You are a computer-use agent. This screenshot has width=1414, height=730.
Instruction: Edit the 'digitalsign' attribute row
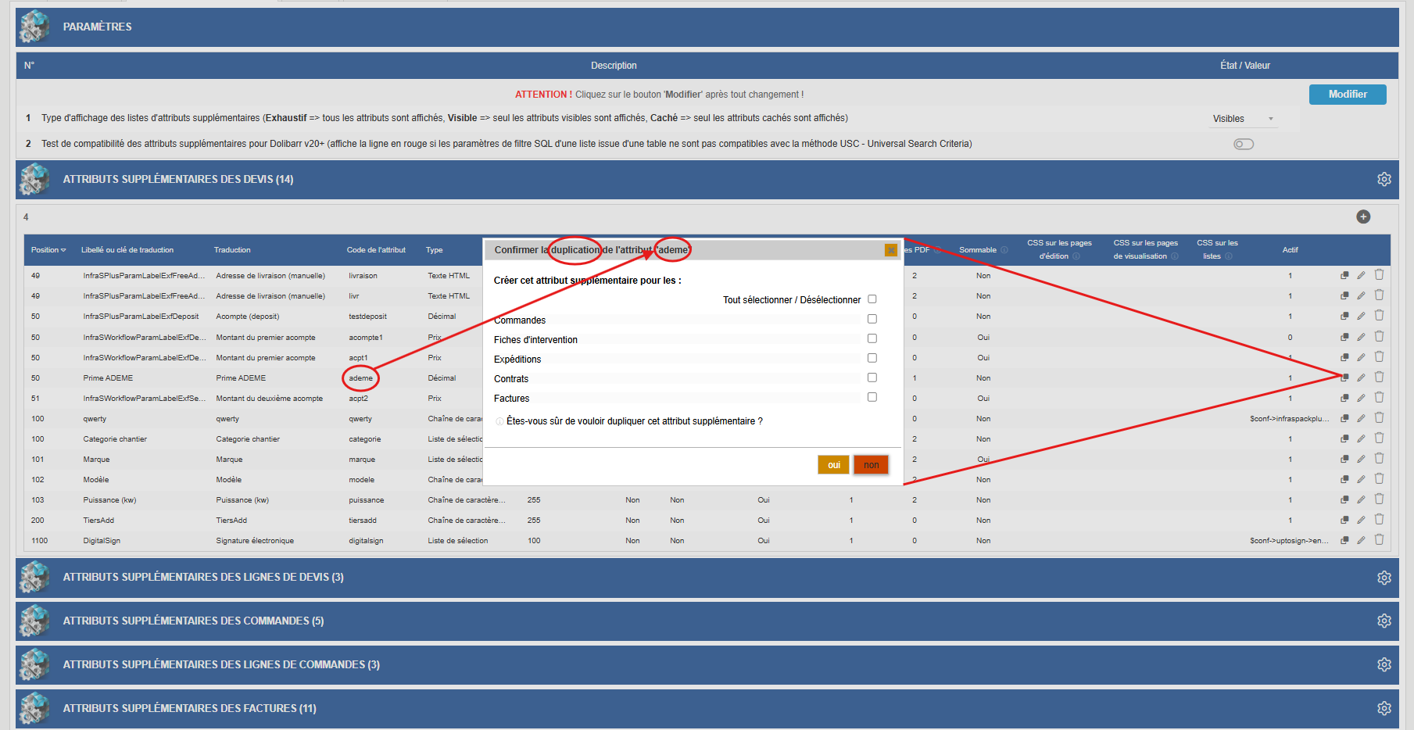(1361, 540)
